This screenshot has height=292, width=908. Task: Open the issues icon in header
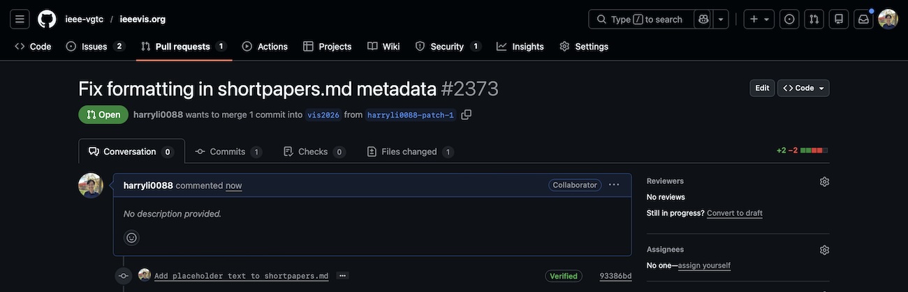tap(789, 19)
